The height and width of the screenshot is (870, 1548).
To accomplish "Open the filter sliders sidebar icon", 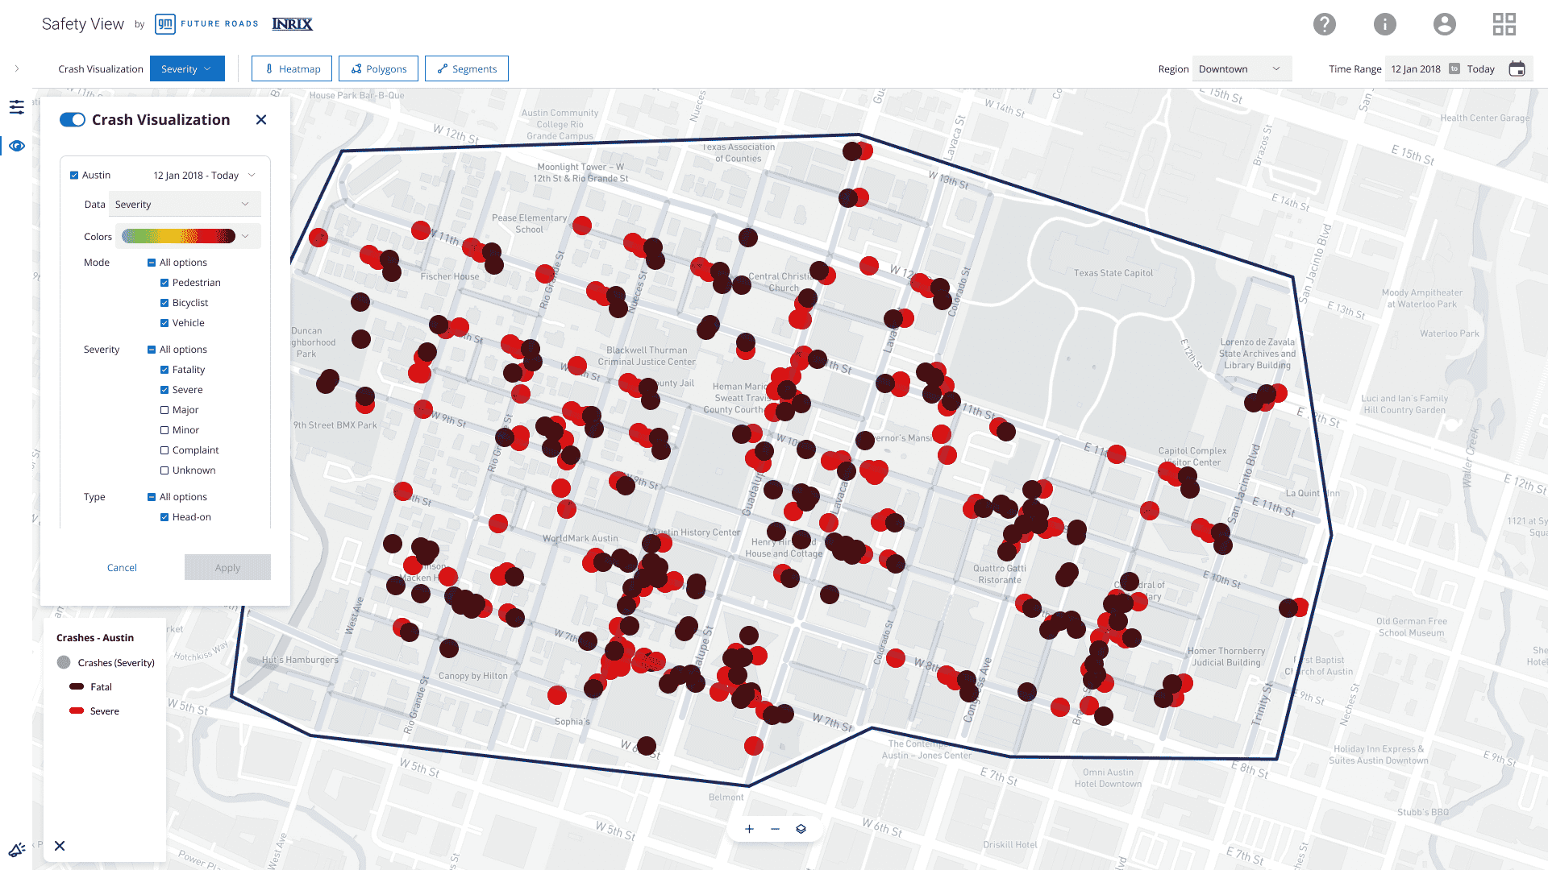I will pos(17,107).
